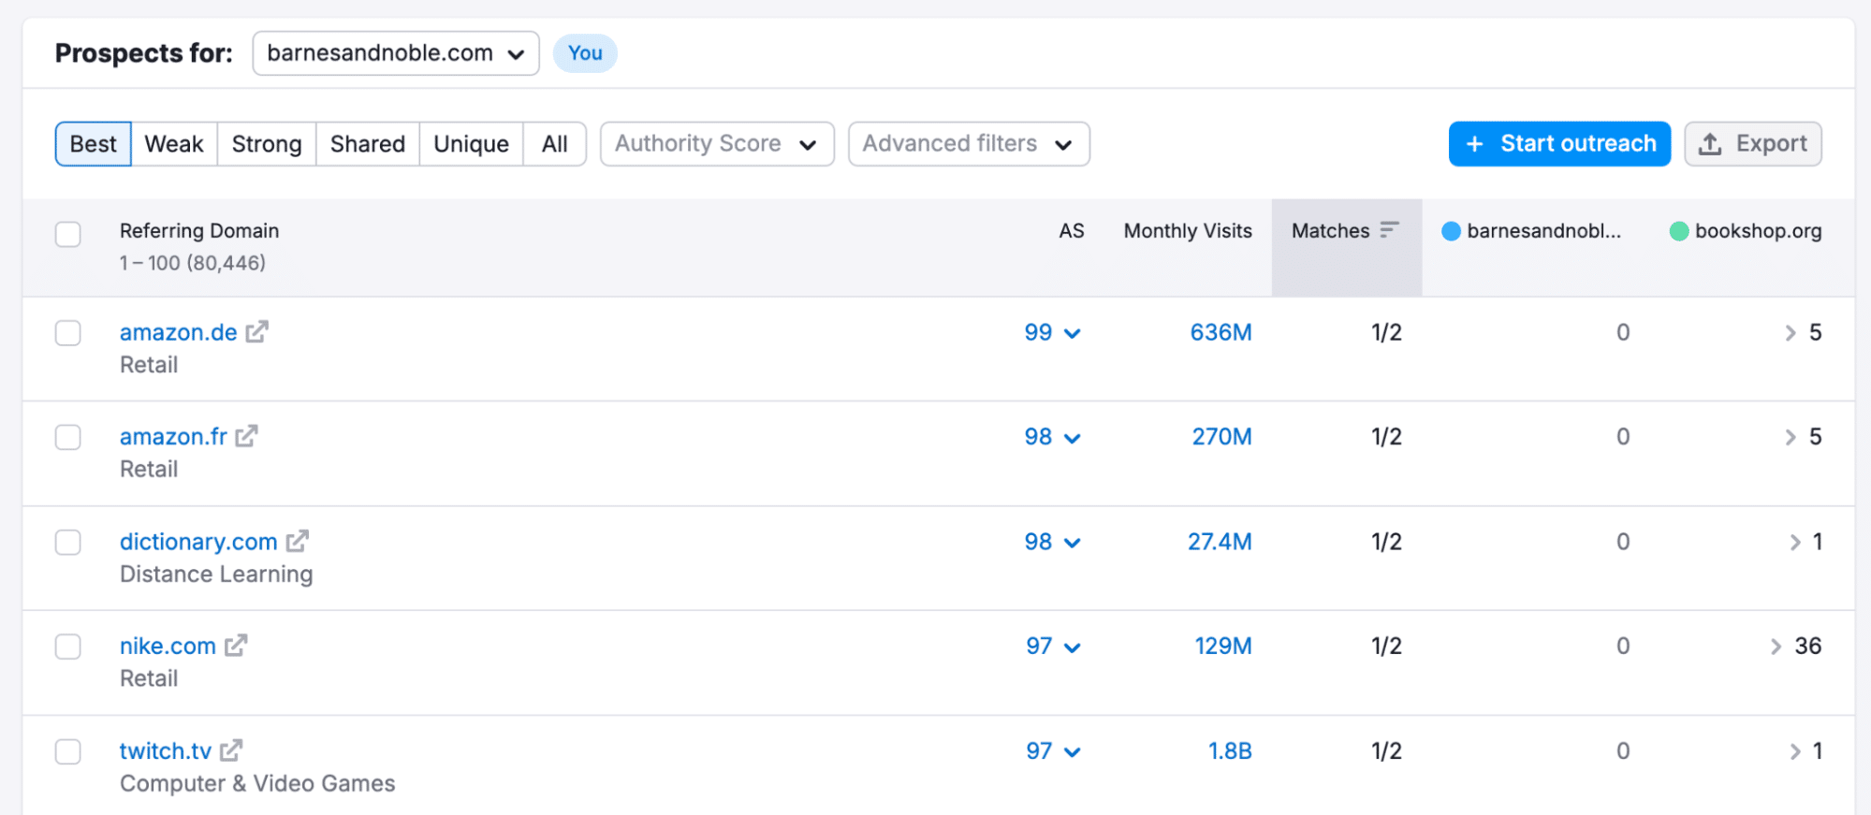Click the Referring Domain column header

199,231
